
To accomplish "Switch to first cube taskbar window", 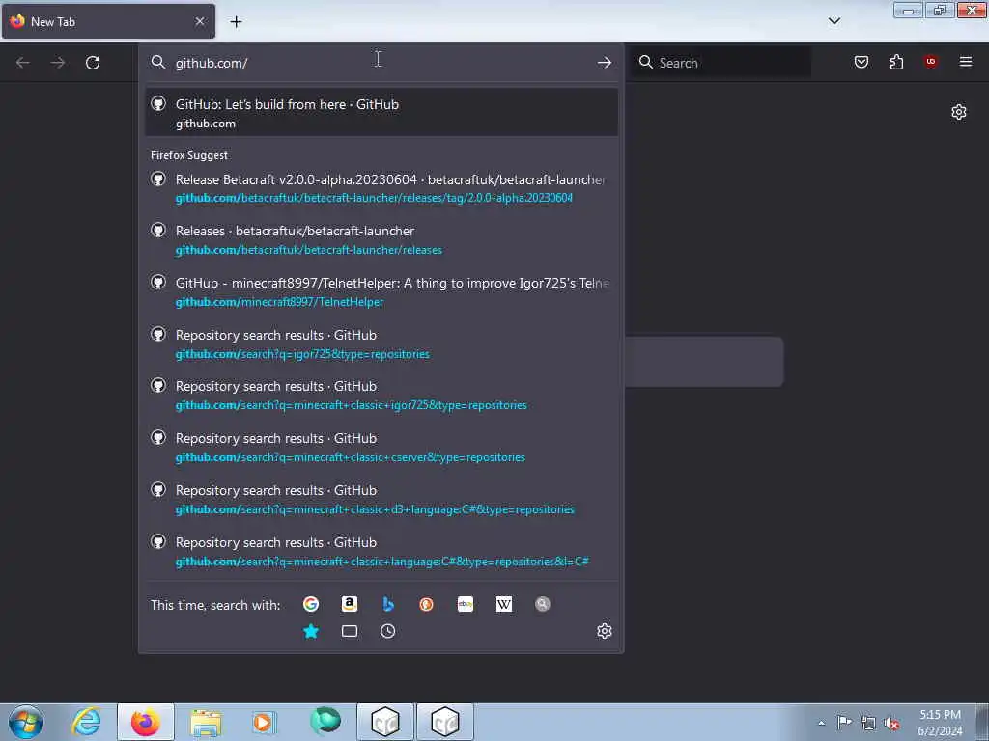I will [385, 722].
